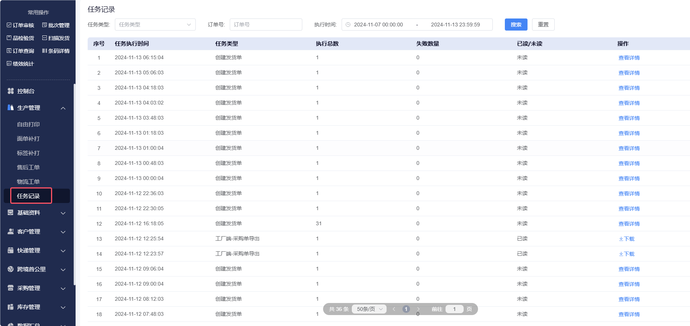Open the 50条/页 page size dropdown
Viewport: 690px width, 326px height.
click(369, 309)
